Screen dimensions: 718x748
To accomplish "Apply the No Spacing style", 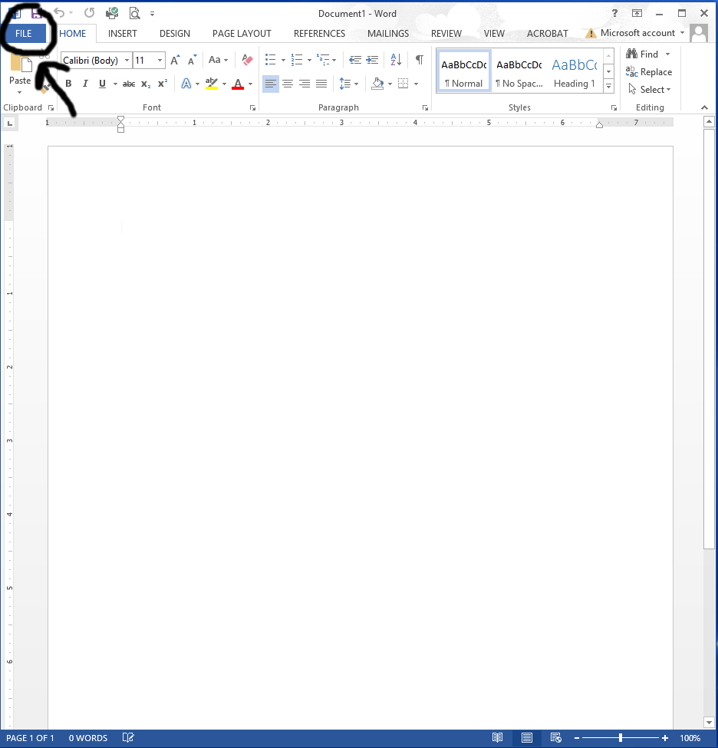I will tap(519, 71).
